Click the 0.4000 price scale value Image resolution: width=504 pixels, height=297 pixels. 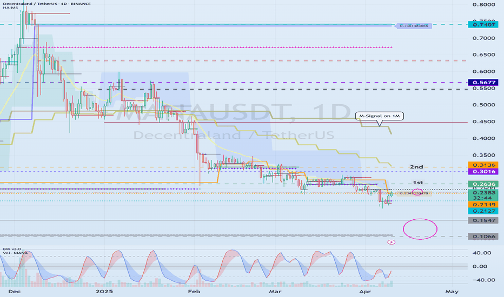pyautogui.click(x=484, y=138)
